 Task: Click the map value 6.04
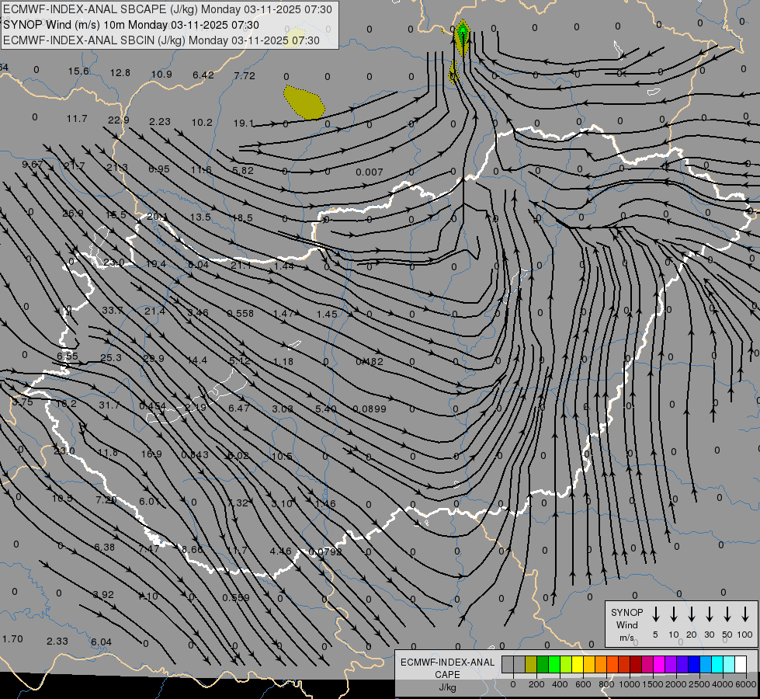pyautogui.click(x=101, y=642)
